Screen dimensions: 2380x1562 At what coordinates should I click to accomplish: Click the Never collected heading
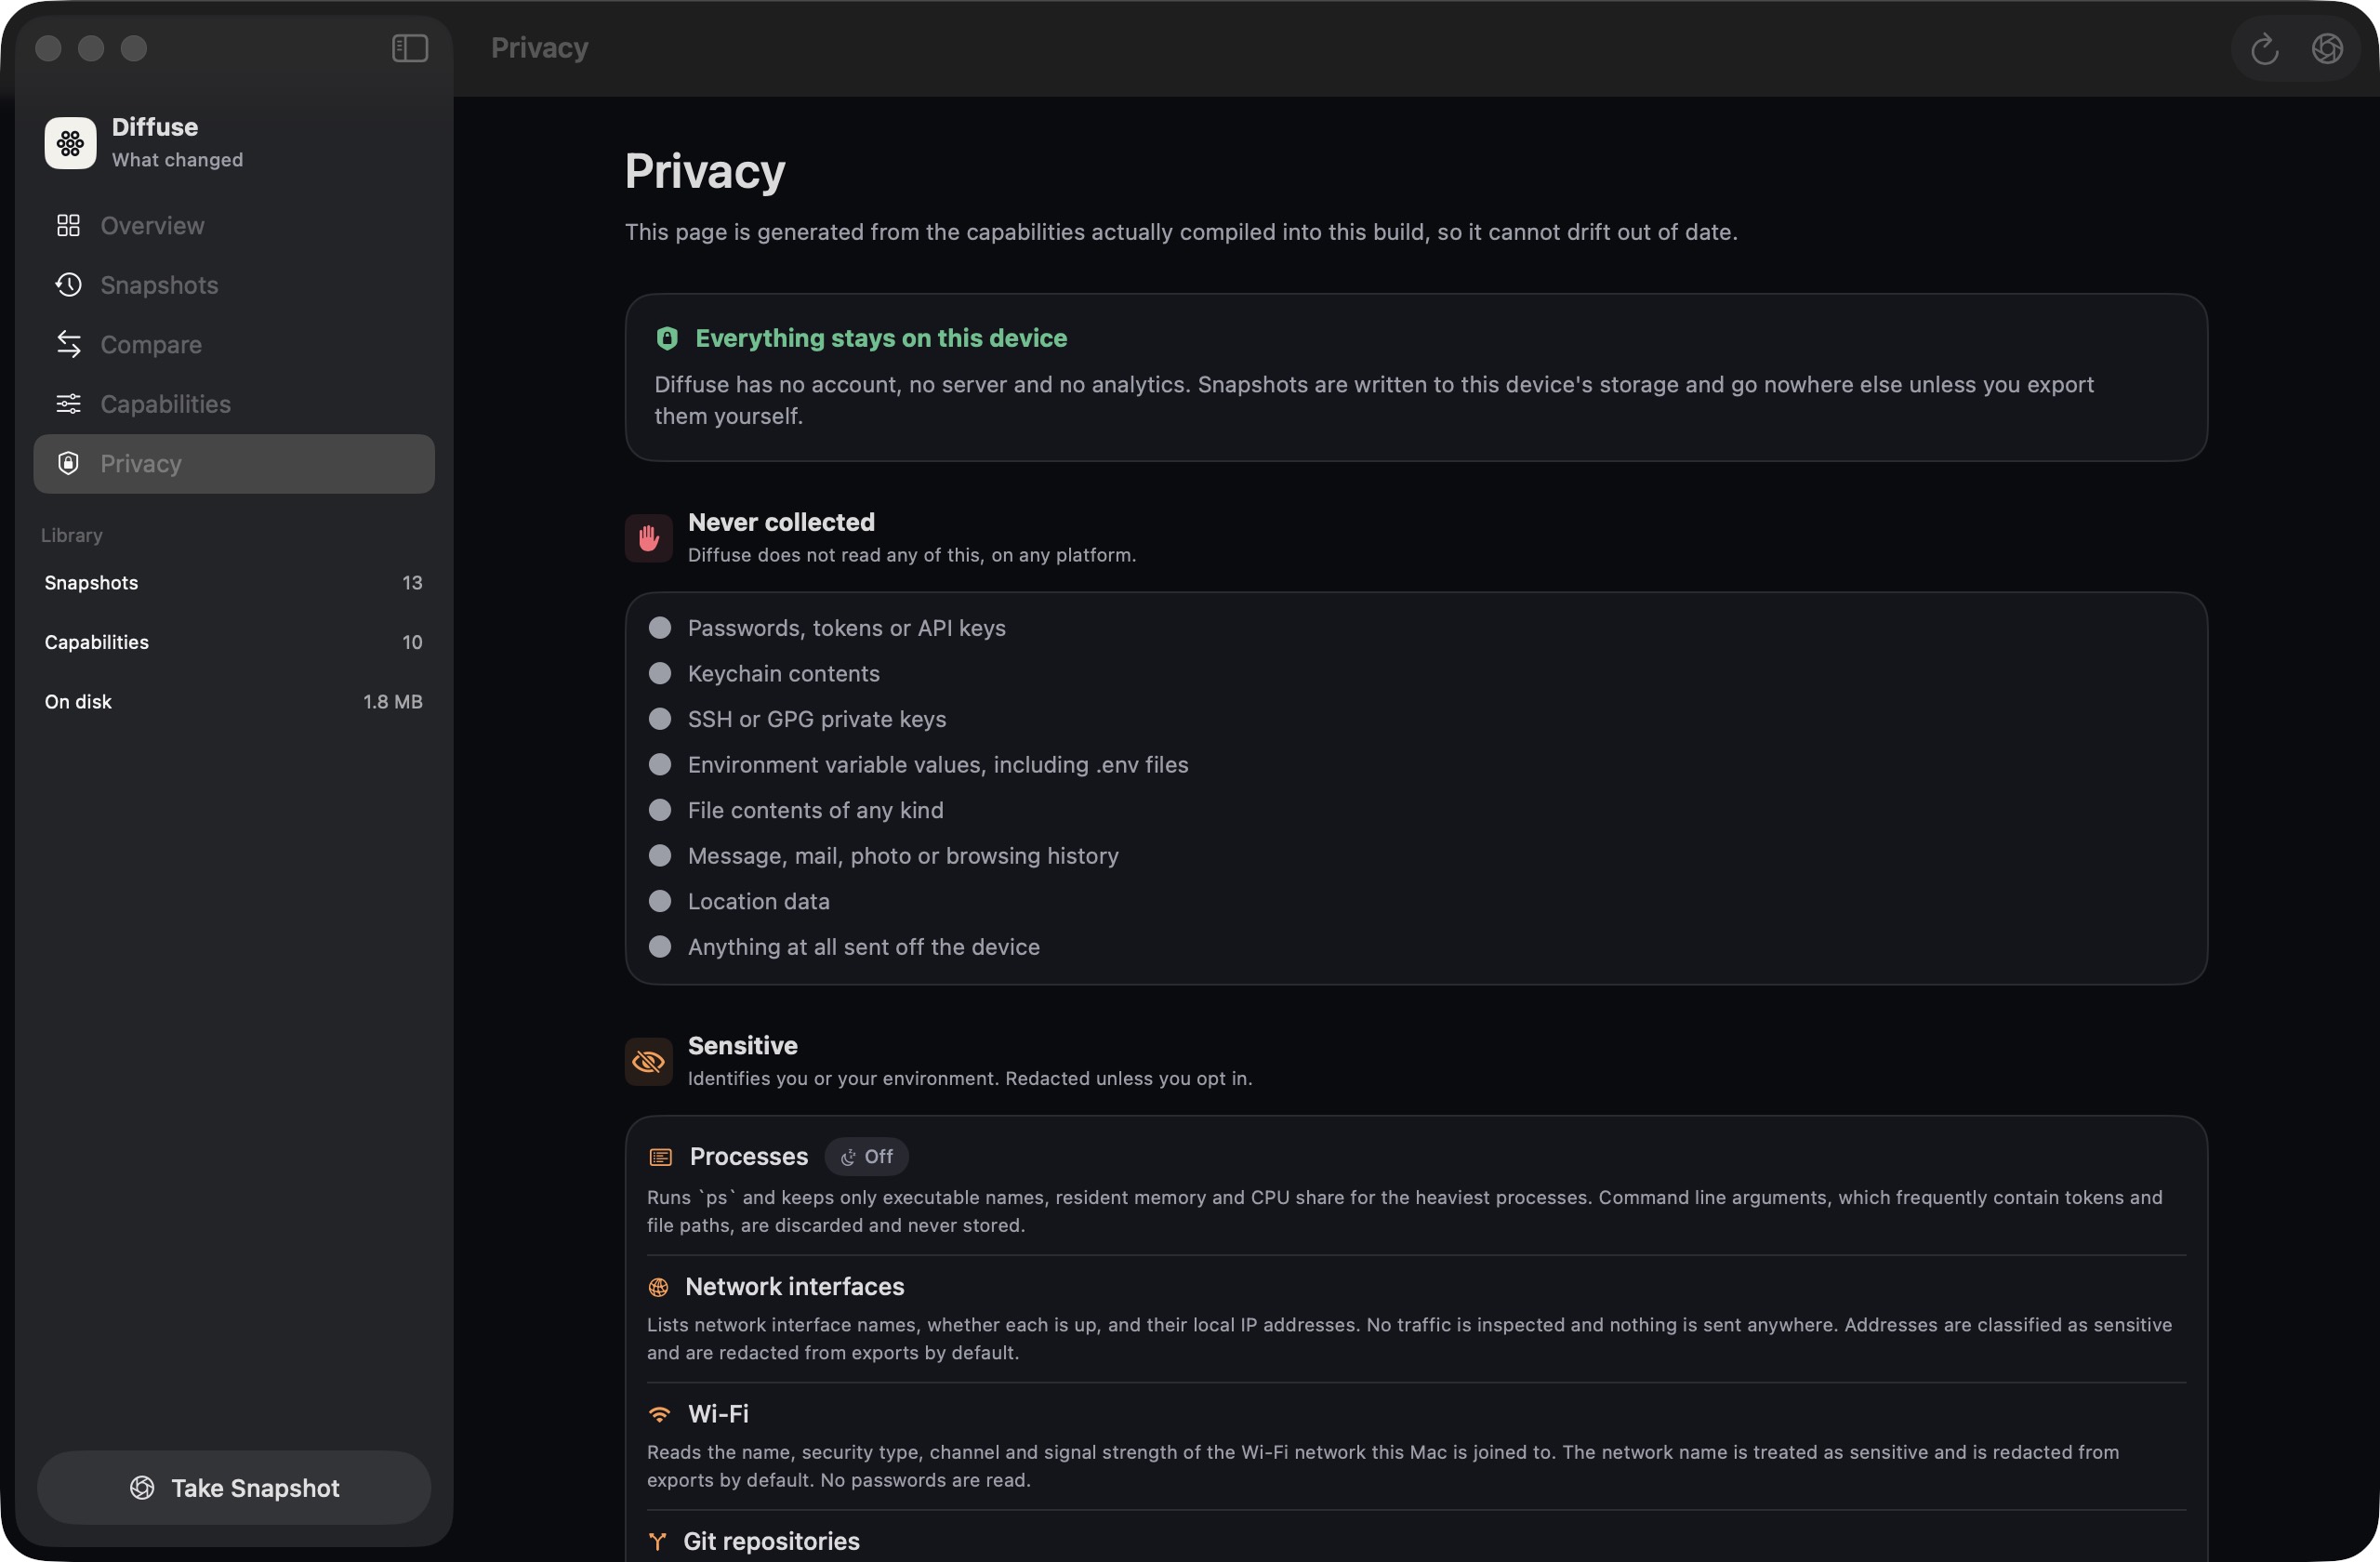coord(781,522)
